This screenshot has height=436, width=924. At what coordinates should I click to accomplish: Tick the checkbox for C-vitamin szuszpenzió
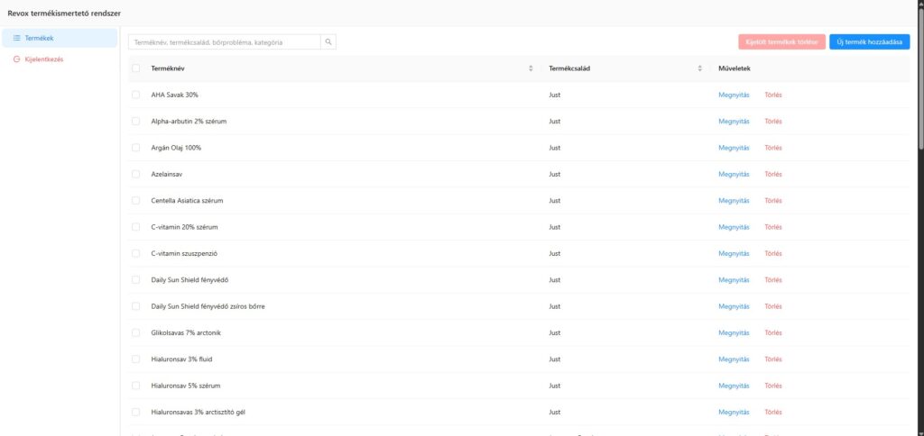(136, 253)
